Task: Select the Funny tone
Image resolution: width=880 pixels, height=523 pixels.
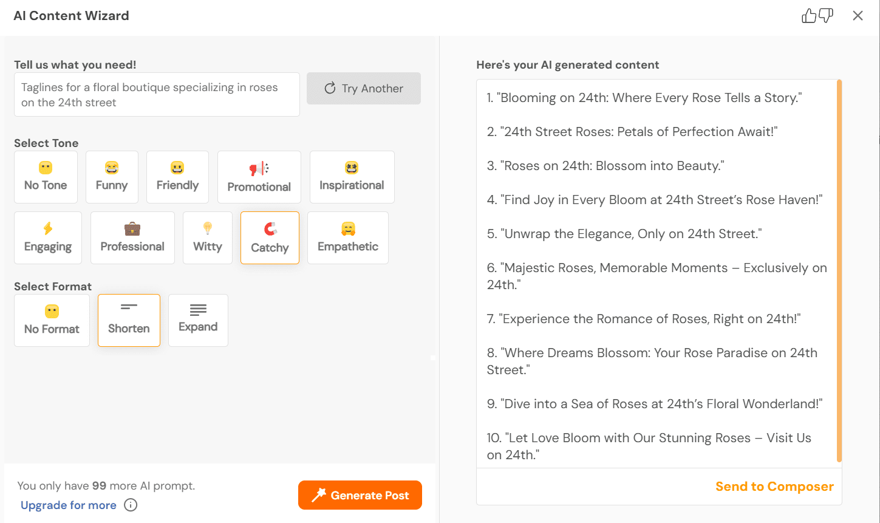Action: [112, 177]
